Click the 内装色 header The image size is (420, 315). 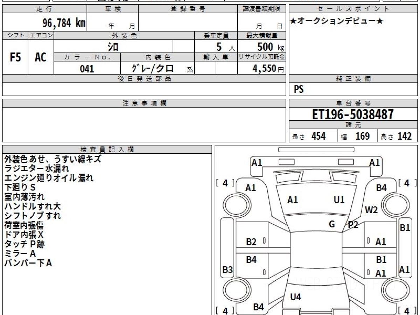point(157,57)
